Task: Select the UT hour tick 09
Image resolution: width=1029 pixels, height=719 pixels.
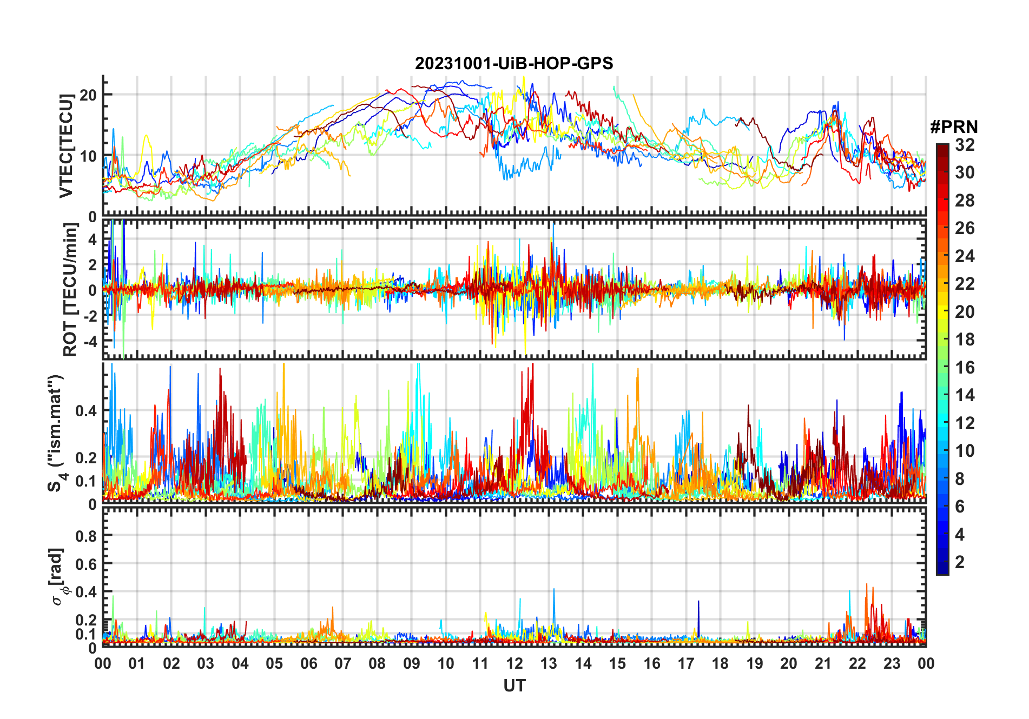Action: click(x=412, y=664)
